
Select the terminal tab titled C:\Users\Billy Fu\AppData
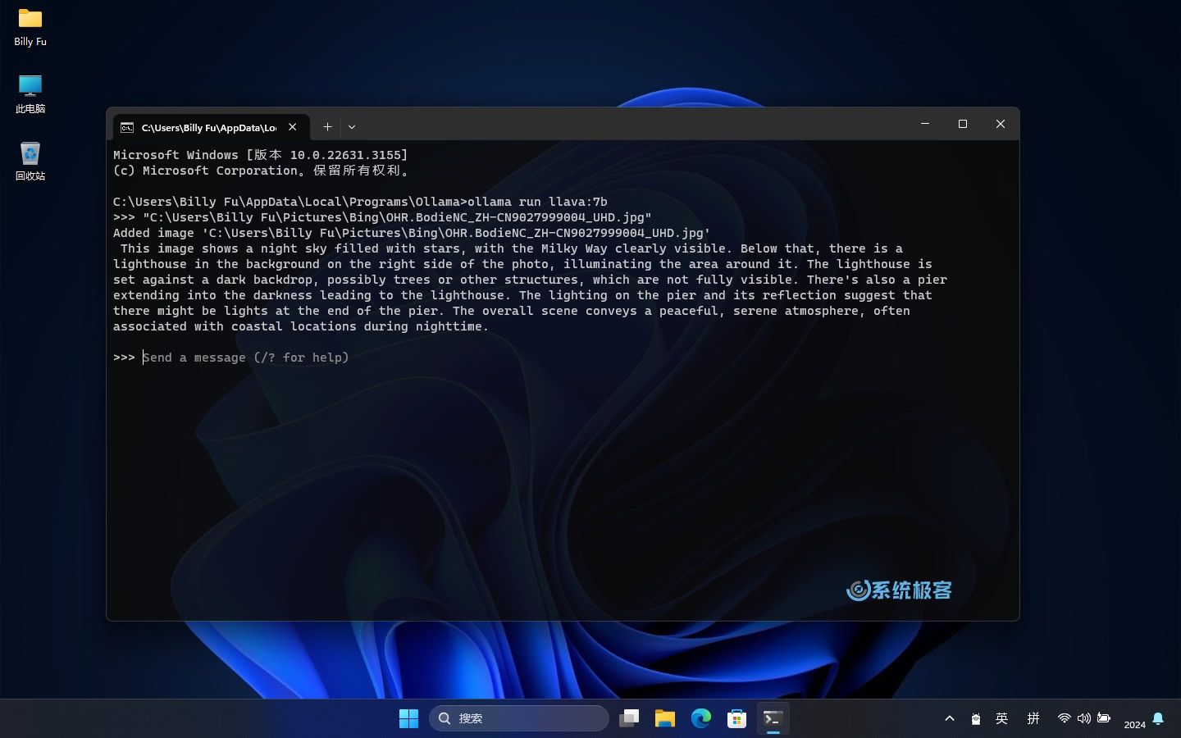(x=211, y=127)
